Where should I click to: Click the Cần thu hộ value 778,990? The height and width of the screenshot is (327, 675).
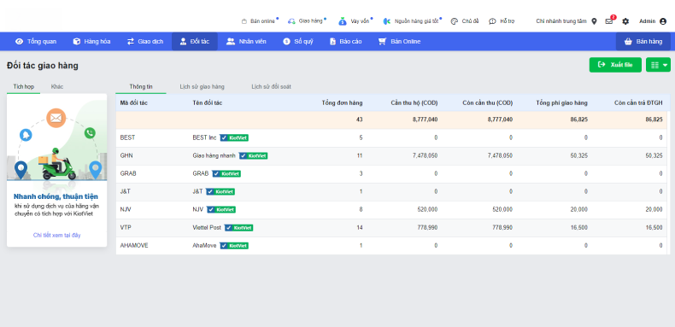point(427,228)
